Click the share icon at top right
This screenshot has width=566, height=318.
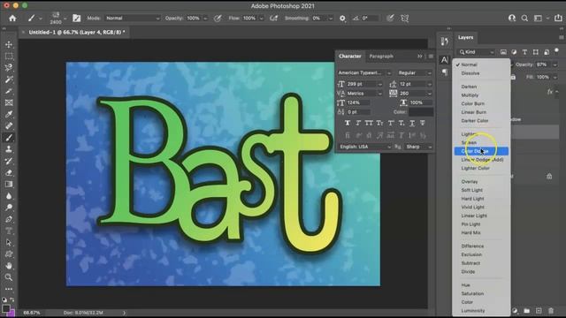click(x=558, y=18)
